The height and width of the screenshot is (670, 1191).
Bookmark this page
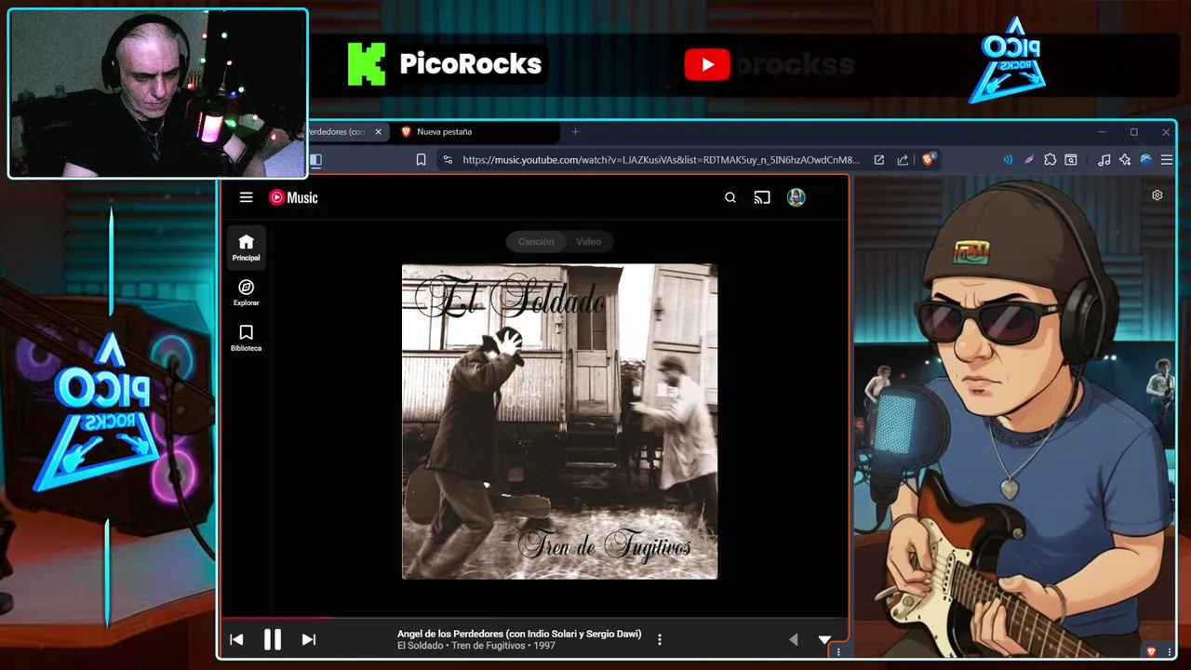pos(421,160)
